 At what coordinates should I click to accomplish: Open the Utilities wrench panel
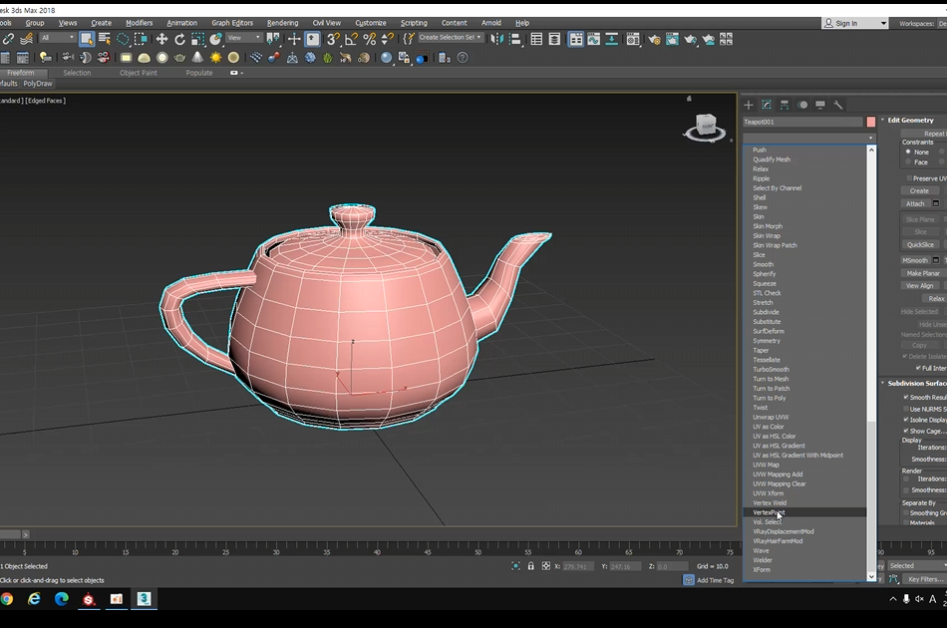click(838, 105)
